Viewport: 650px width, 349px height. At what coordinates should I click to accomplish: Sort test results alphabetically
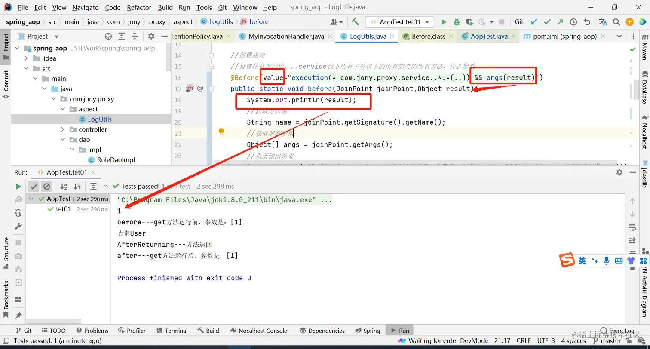pos(64,187)
